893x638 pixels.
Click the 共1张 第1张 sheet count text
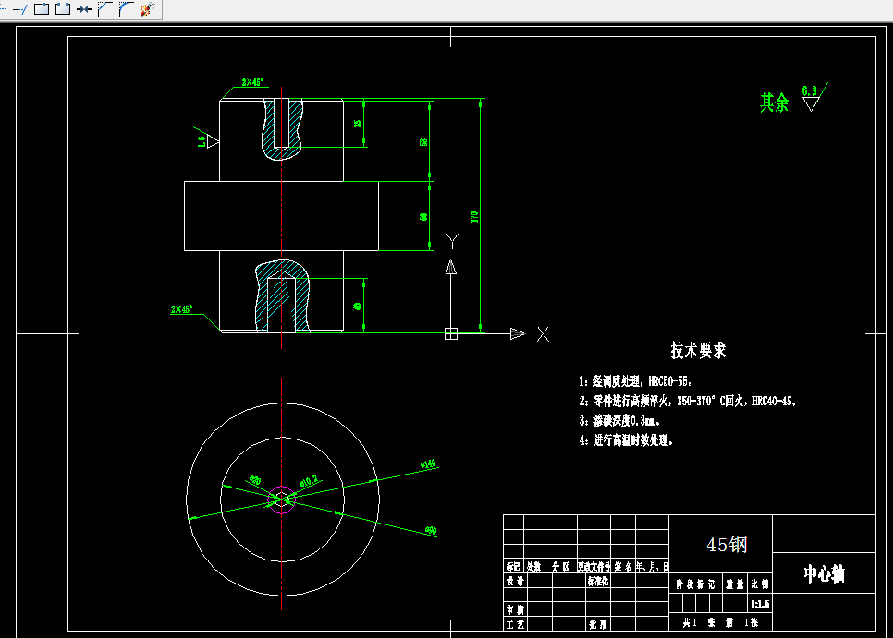[720, 622]
